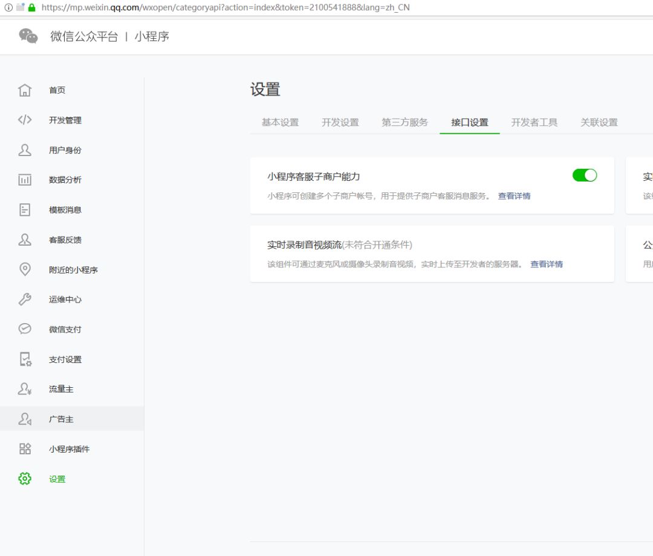
Task: Click the 数据分析 bar chart icon
Action: (25, 180)
